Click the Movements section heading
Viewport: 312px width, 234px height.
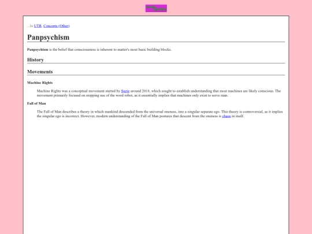40,72
